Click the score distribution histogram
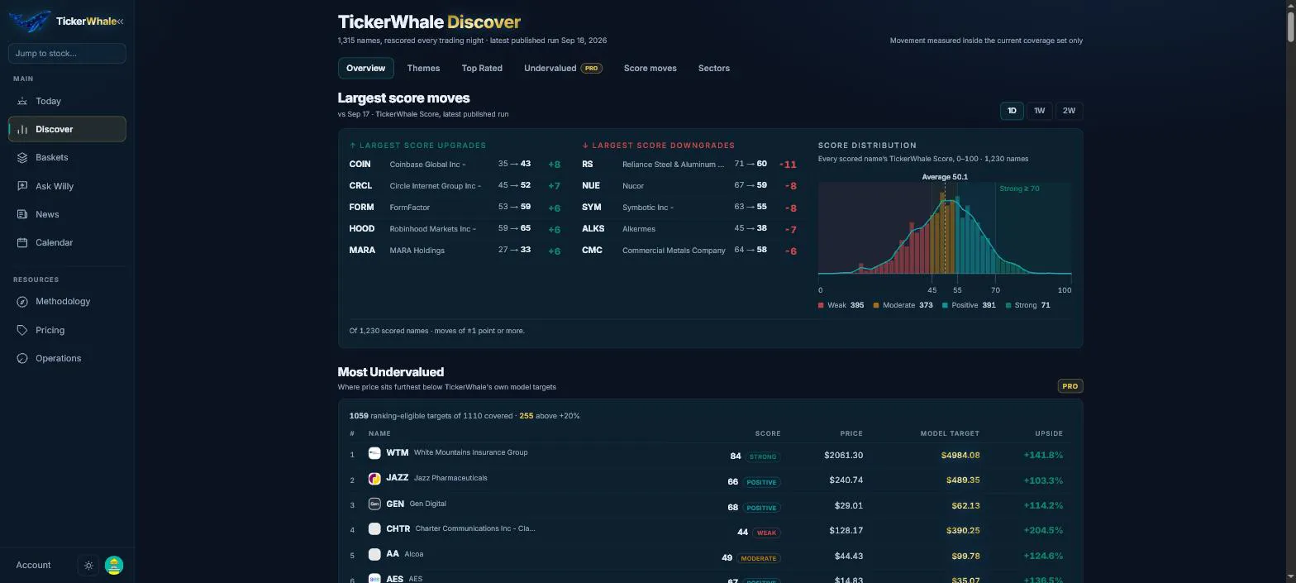The height and width of the screenshot is (583, 1296). click(945, 228)
